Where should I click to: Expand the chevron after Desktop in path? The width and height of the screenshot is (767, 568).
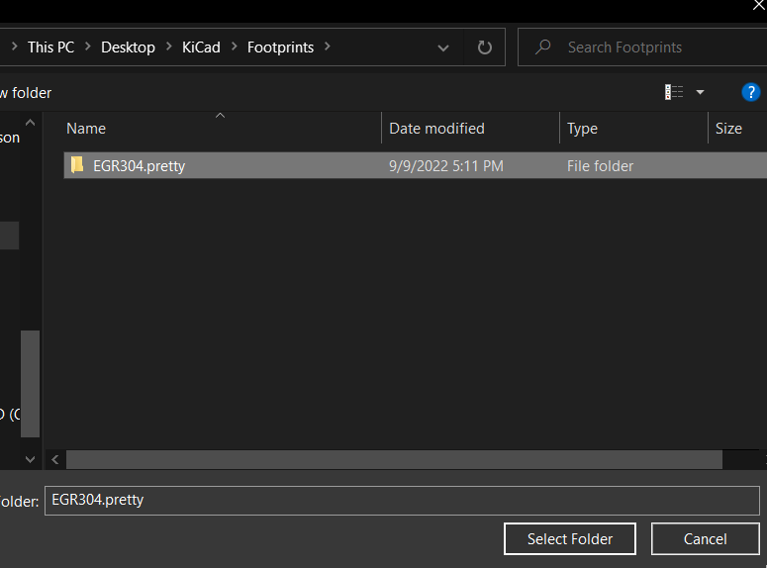click(169, 47)
